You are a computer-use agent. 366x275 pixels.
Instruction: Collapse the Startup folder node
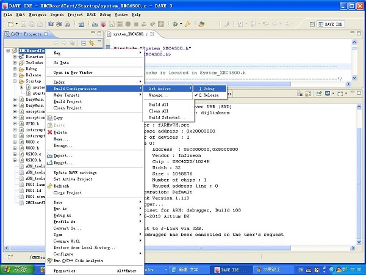[15, 81]
